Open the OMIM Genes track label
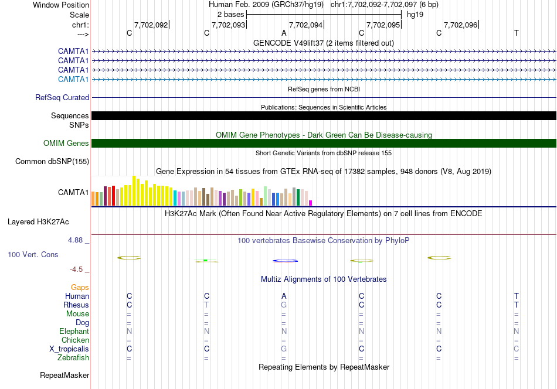This screenshot has height=389, width=557. [66, 143]
